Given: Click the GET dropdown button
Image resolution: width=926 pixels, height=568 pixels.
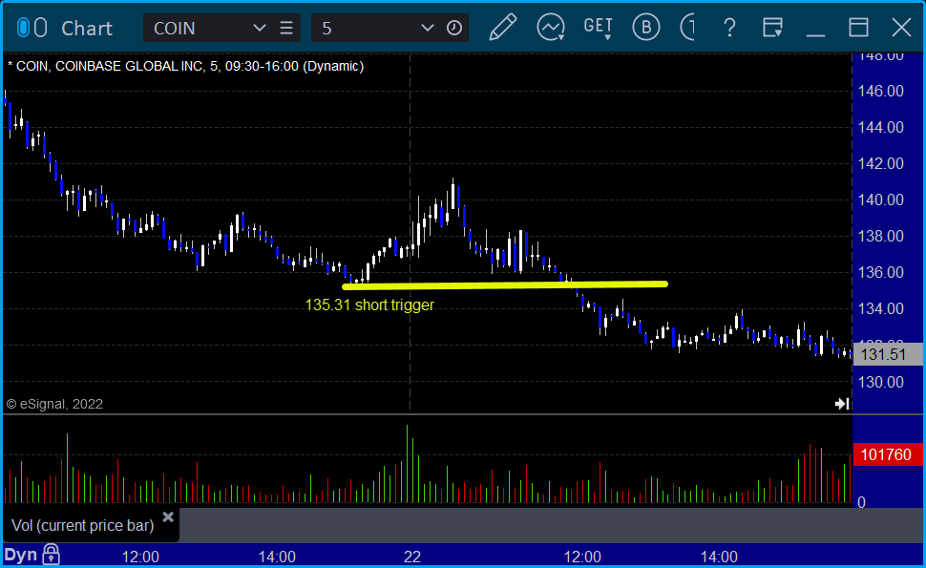Looking at the screenshot, I should [x=599, y=28].
